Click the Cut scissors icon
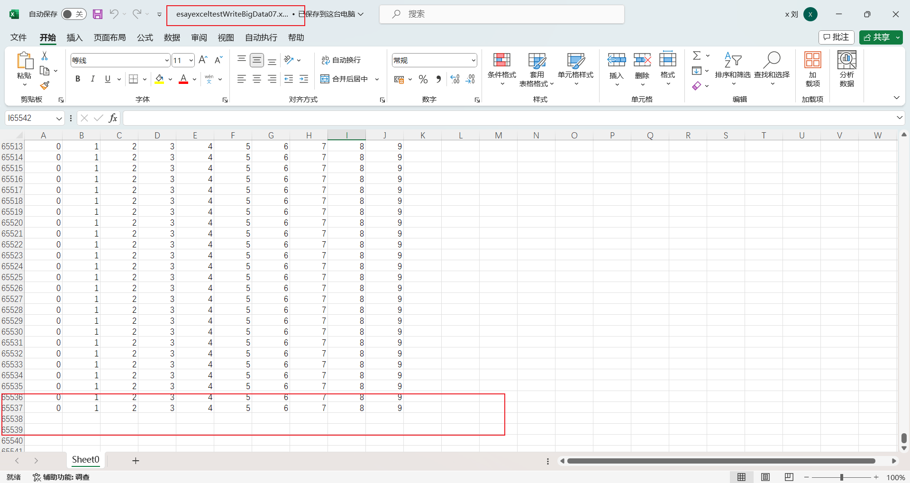Viewport: 910px width, 483px height. [x=45, y=56]
